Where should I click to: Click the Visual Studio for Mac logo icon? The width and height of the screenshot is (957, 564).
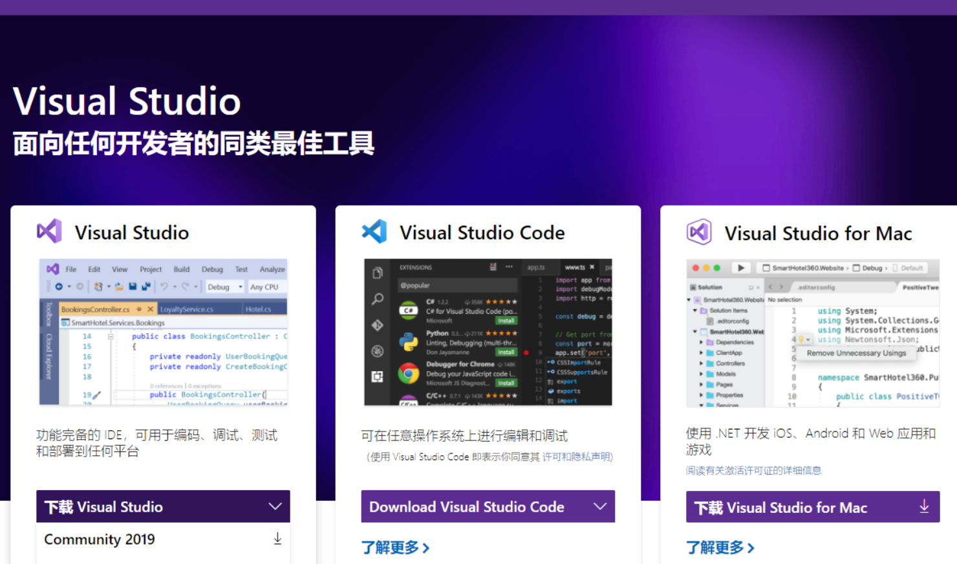tap(699, 232)
